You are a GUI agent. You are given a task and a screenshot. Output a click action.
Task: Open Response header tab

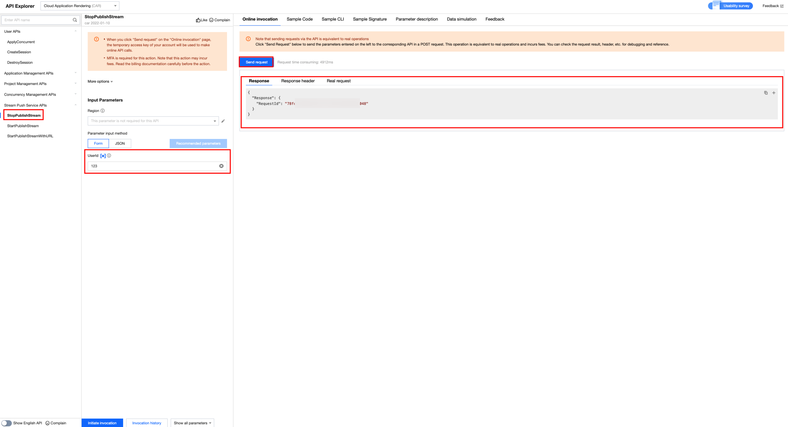298,81
